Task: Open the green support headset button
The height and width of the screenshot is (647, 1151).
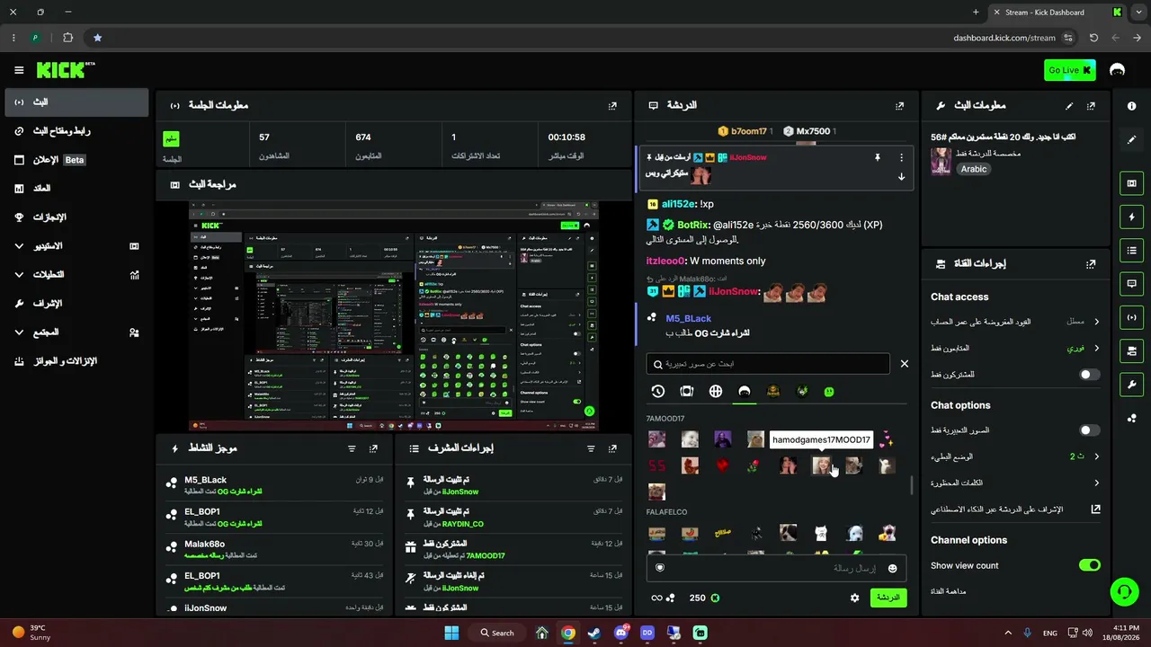Action: pos(1124,591)
